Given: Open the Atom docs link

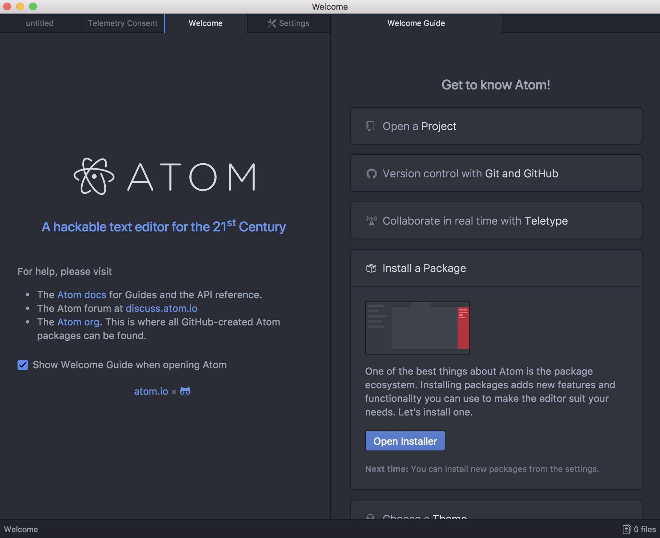Looking at the screenshot, I should 82,295.
